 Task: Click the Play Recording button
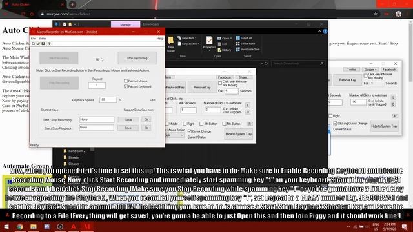(59, 83)
